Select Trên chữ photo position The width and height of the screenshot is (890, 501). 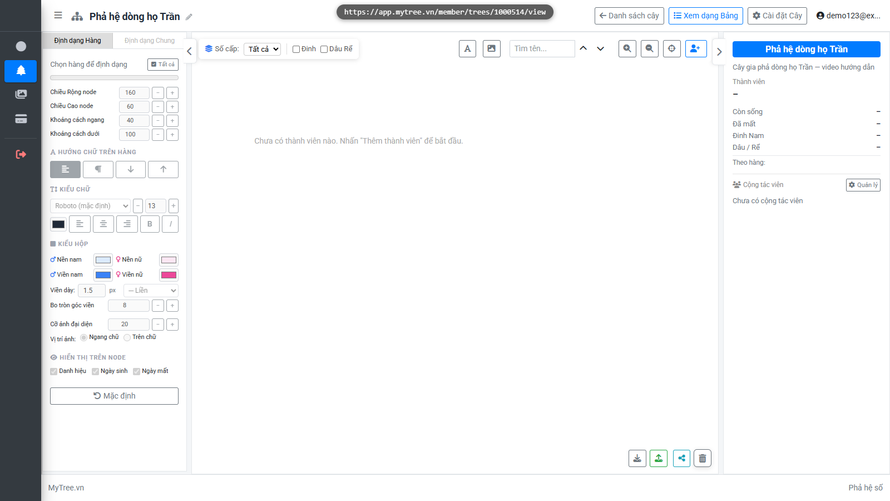[127, 337]
